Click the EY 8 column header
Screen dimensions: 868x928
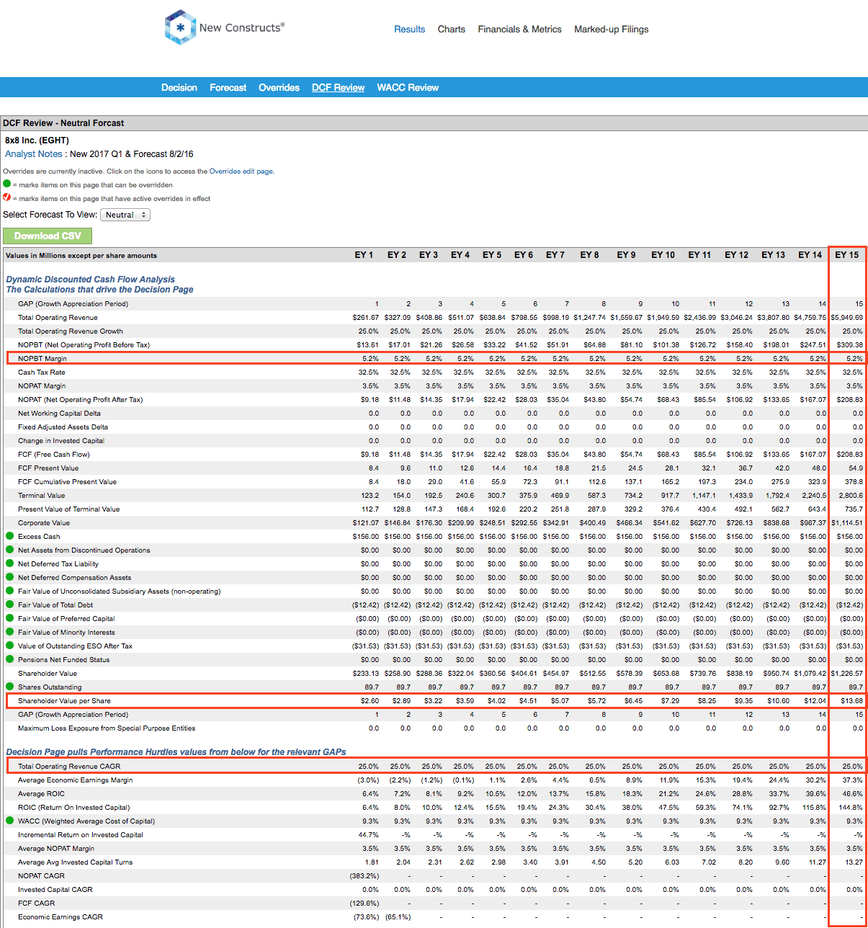[589, 255]
